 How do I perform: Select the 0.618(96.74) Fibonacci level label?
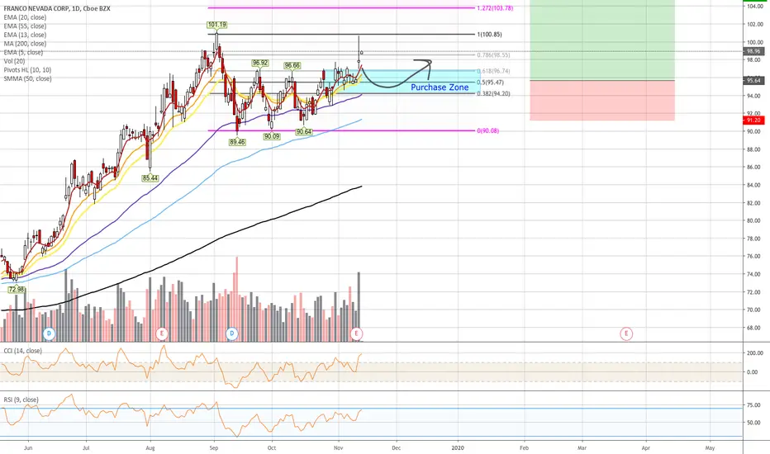click(x=493, y=71)
